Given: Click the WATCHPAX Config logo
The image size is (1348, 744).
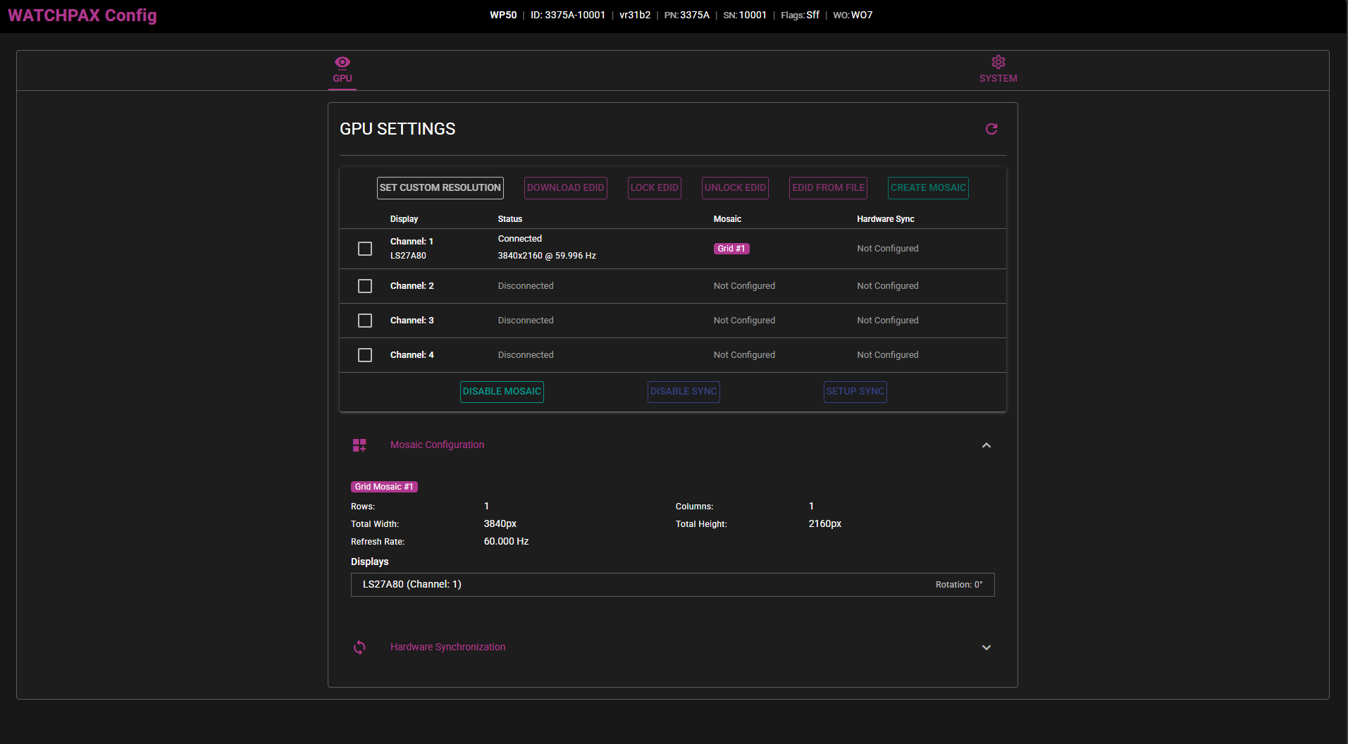Looking at the screenshot, I should point(82,15).
